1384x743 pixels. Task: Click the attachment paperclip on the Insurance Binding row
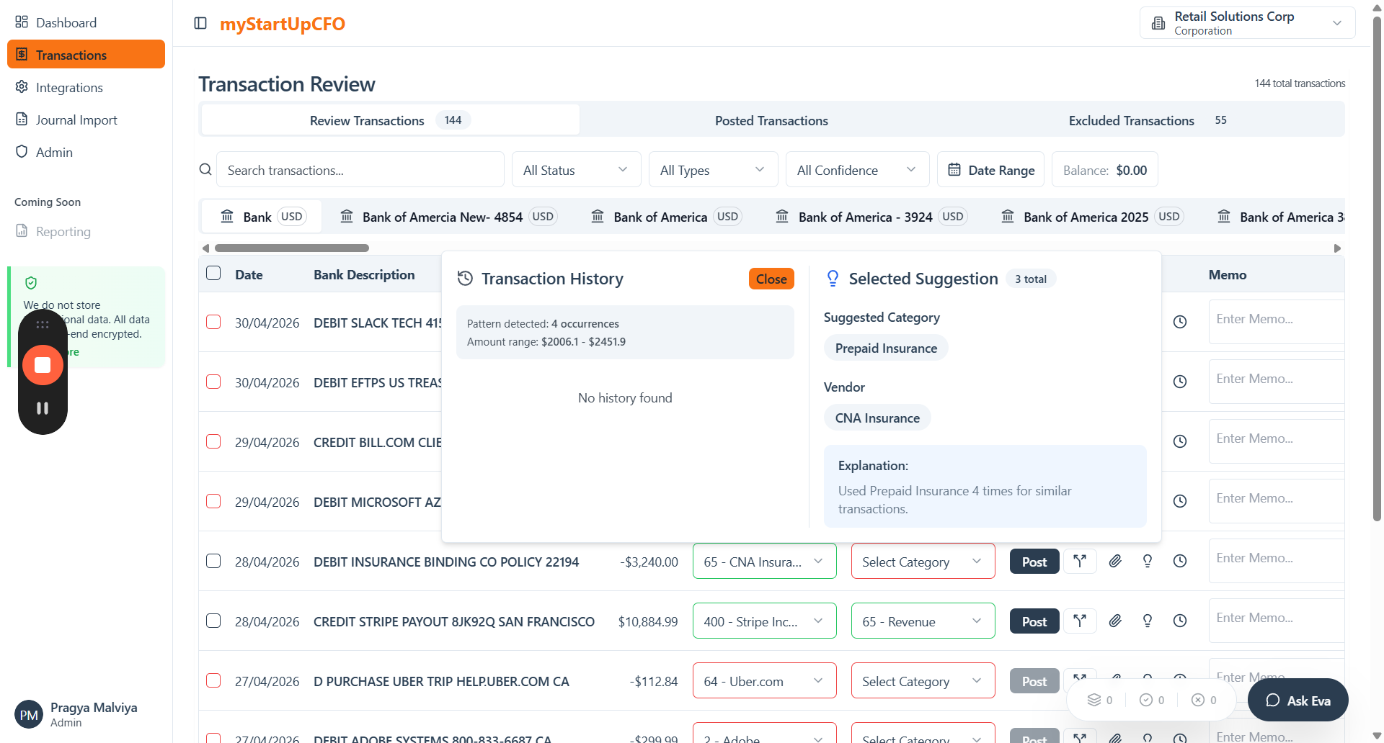pyautogui.click(x=1115, y=561)
